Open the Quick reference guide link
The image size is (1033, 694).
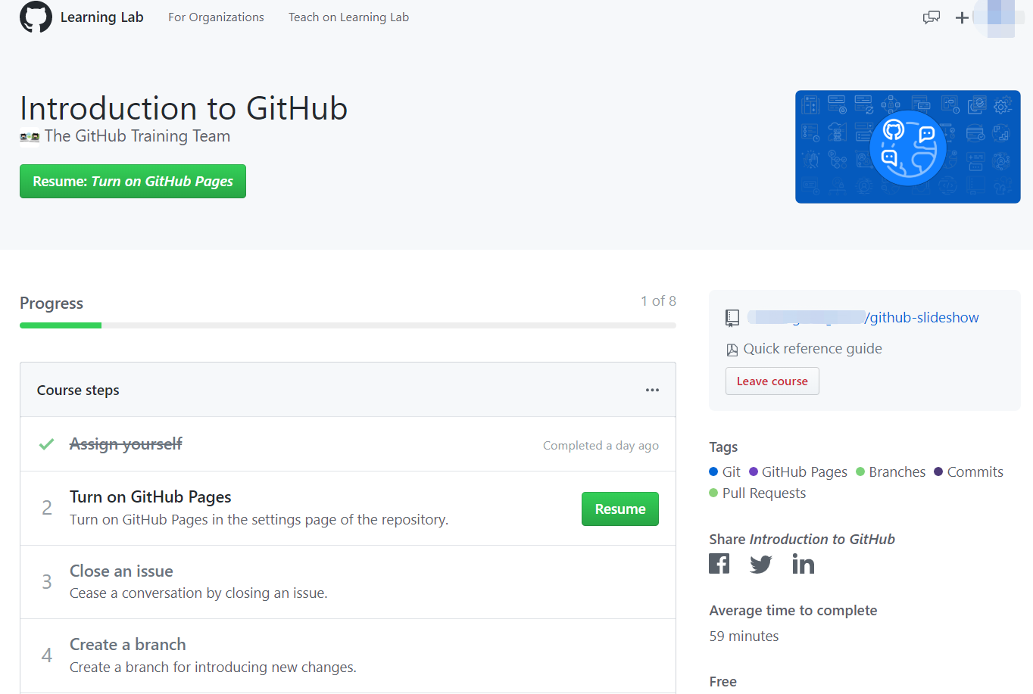812,349
